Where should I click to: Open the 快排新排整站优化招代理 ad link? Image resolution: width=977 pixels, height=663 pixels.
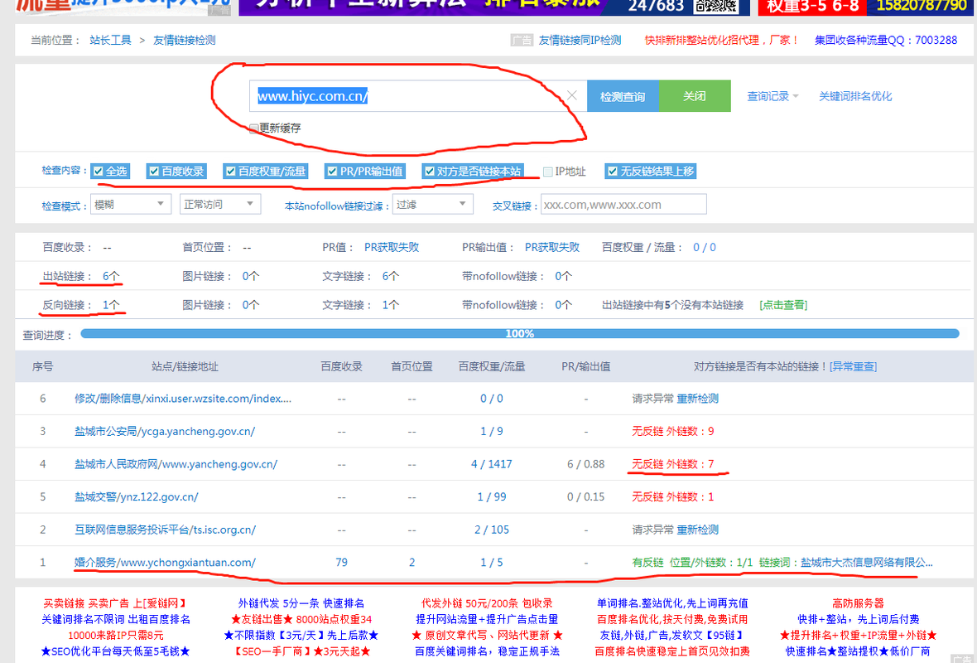(x=721, y=40)
